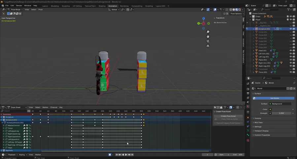Image resolution: width=297 pixels, height=159 pixels.
Task: Open the Scene properties tab icon
Action: [x=248, y=102]
